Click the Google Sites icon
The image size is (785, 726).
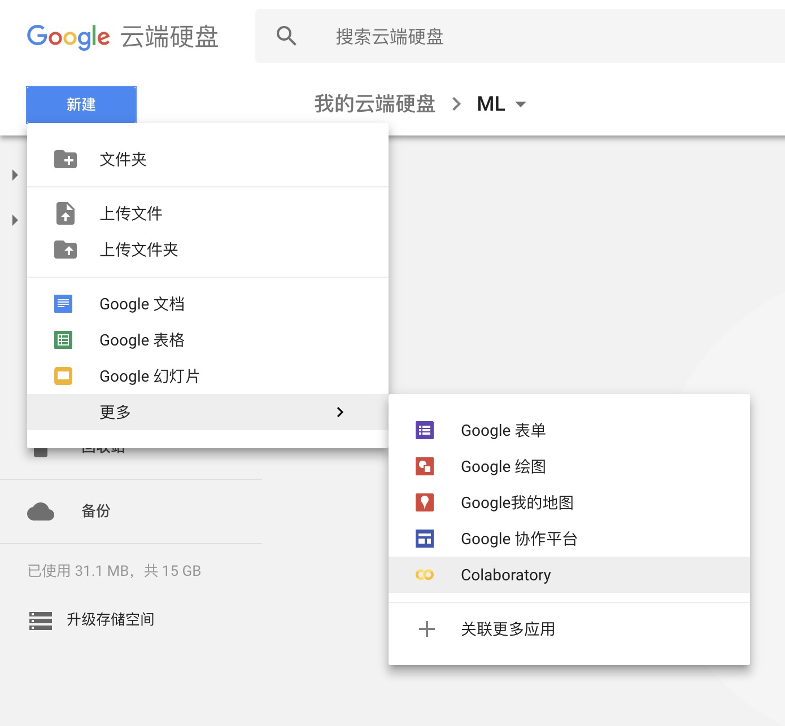(425, 539)
